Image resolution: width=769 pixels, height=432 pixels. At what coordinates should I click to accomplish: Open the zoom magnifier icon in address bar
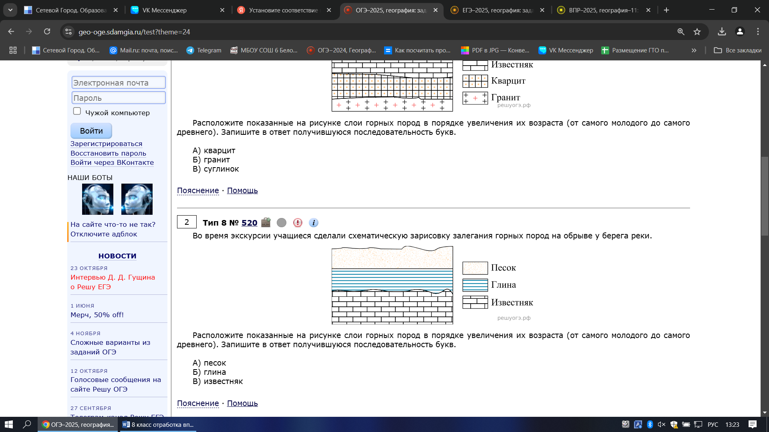point(681,32)
